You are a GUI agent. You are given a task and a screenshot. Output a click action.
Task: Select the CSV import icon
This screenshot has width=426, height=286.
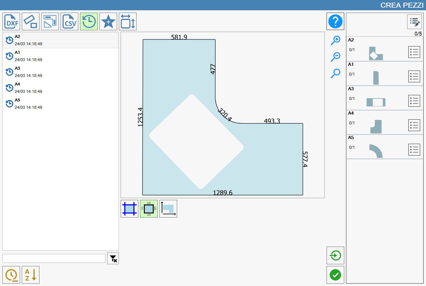click(69, 21)
